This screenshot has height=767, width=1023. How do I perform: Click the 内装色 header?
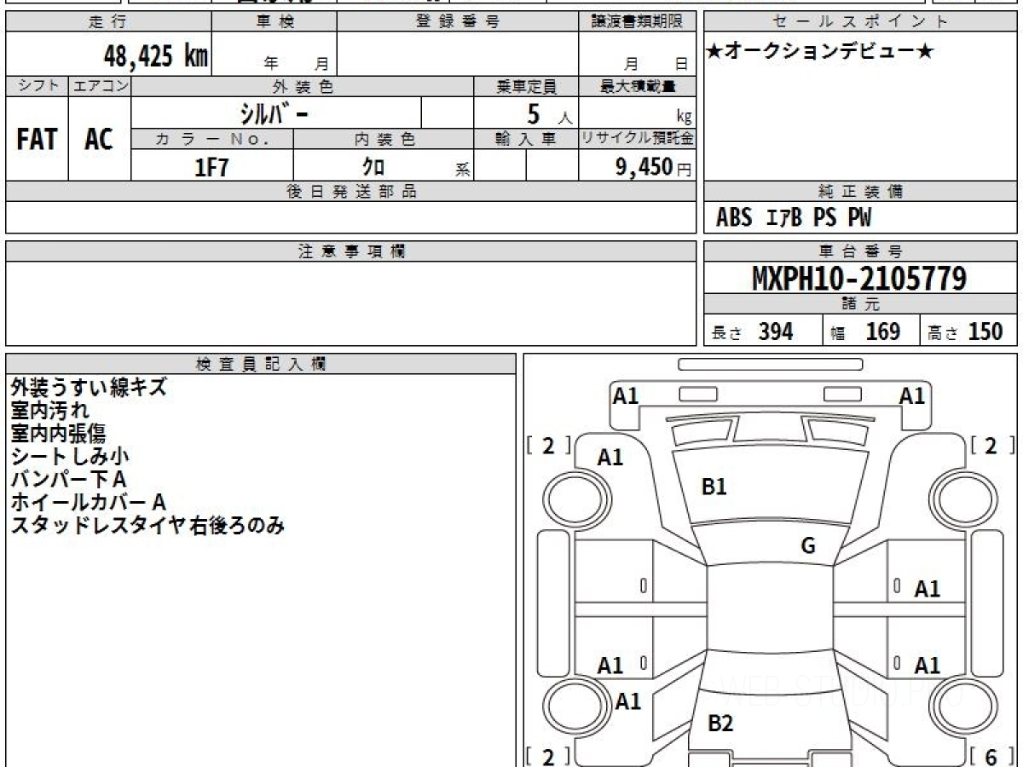point(384,140)
